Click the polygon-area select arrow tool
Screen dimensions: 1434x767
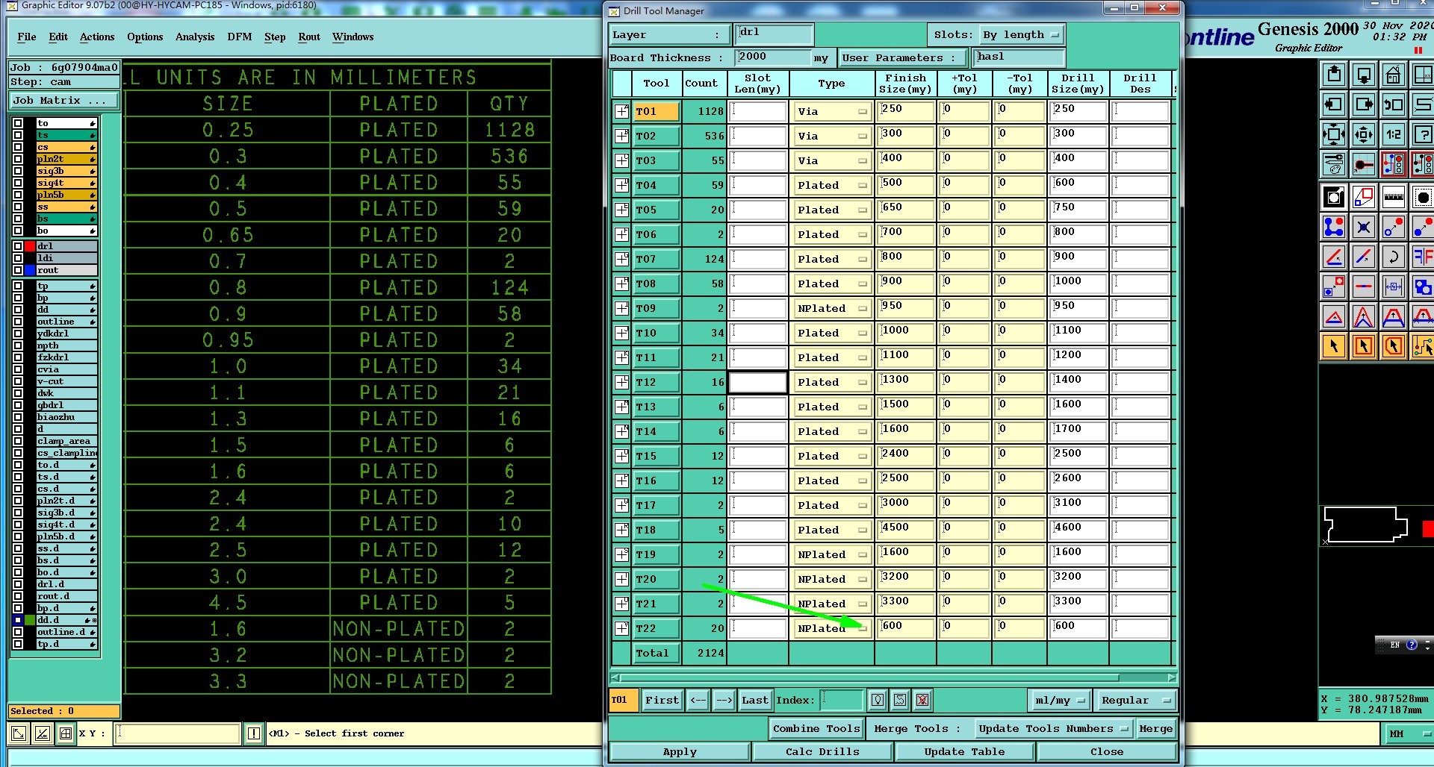click(x=1394, y=346)
